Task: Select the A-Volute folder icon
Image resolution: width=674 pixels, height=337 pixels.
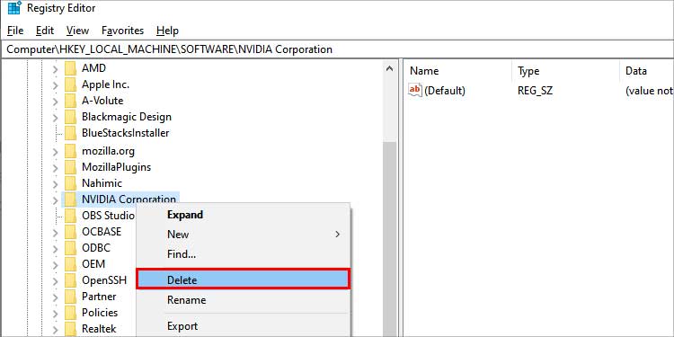Action: point(70,101)
